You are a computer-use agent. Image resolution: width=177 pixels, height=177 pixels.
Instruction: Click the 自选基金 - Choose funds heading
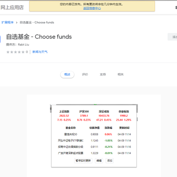click(x=39, y=37)
